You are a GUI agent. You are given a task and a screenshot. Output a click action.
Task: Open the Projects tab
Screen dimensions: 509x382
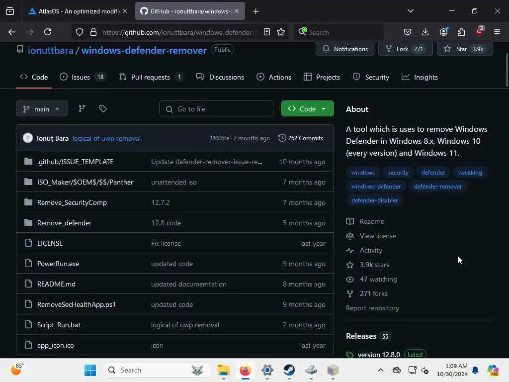[x=322, y=77]
